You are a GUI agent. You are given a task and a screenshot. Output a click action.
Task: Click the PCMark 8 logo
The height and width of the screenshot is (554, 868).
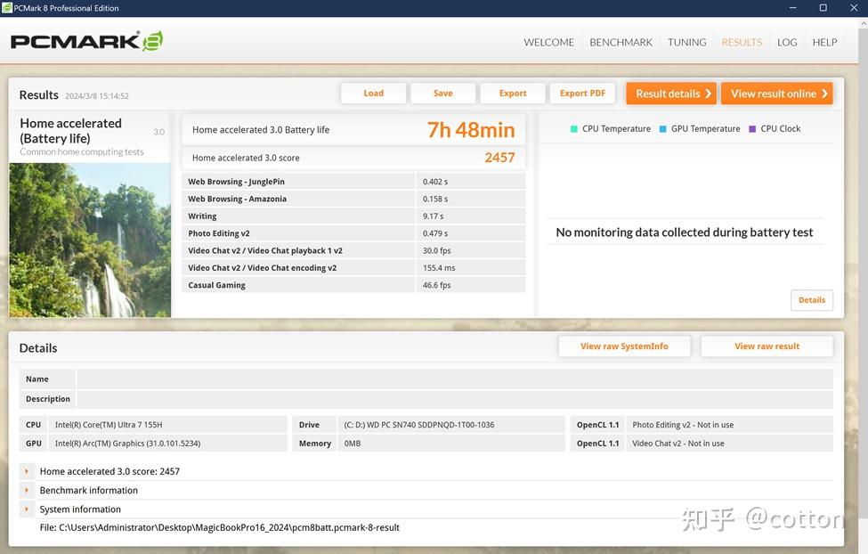click(x=86, y=42)
